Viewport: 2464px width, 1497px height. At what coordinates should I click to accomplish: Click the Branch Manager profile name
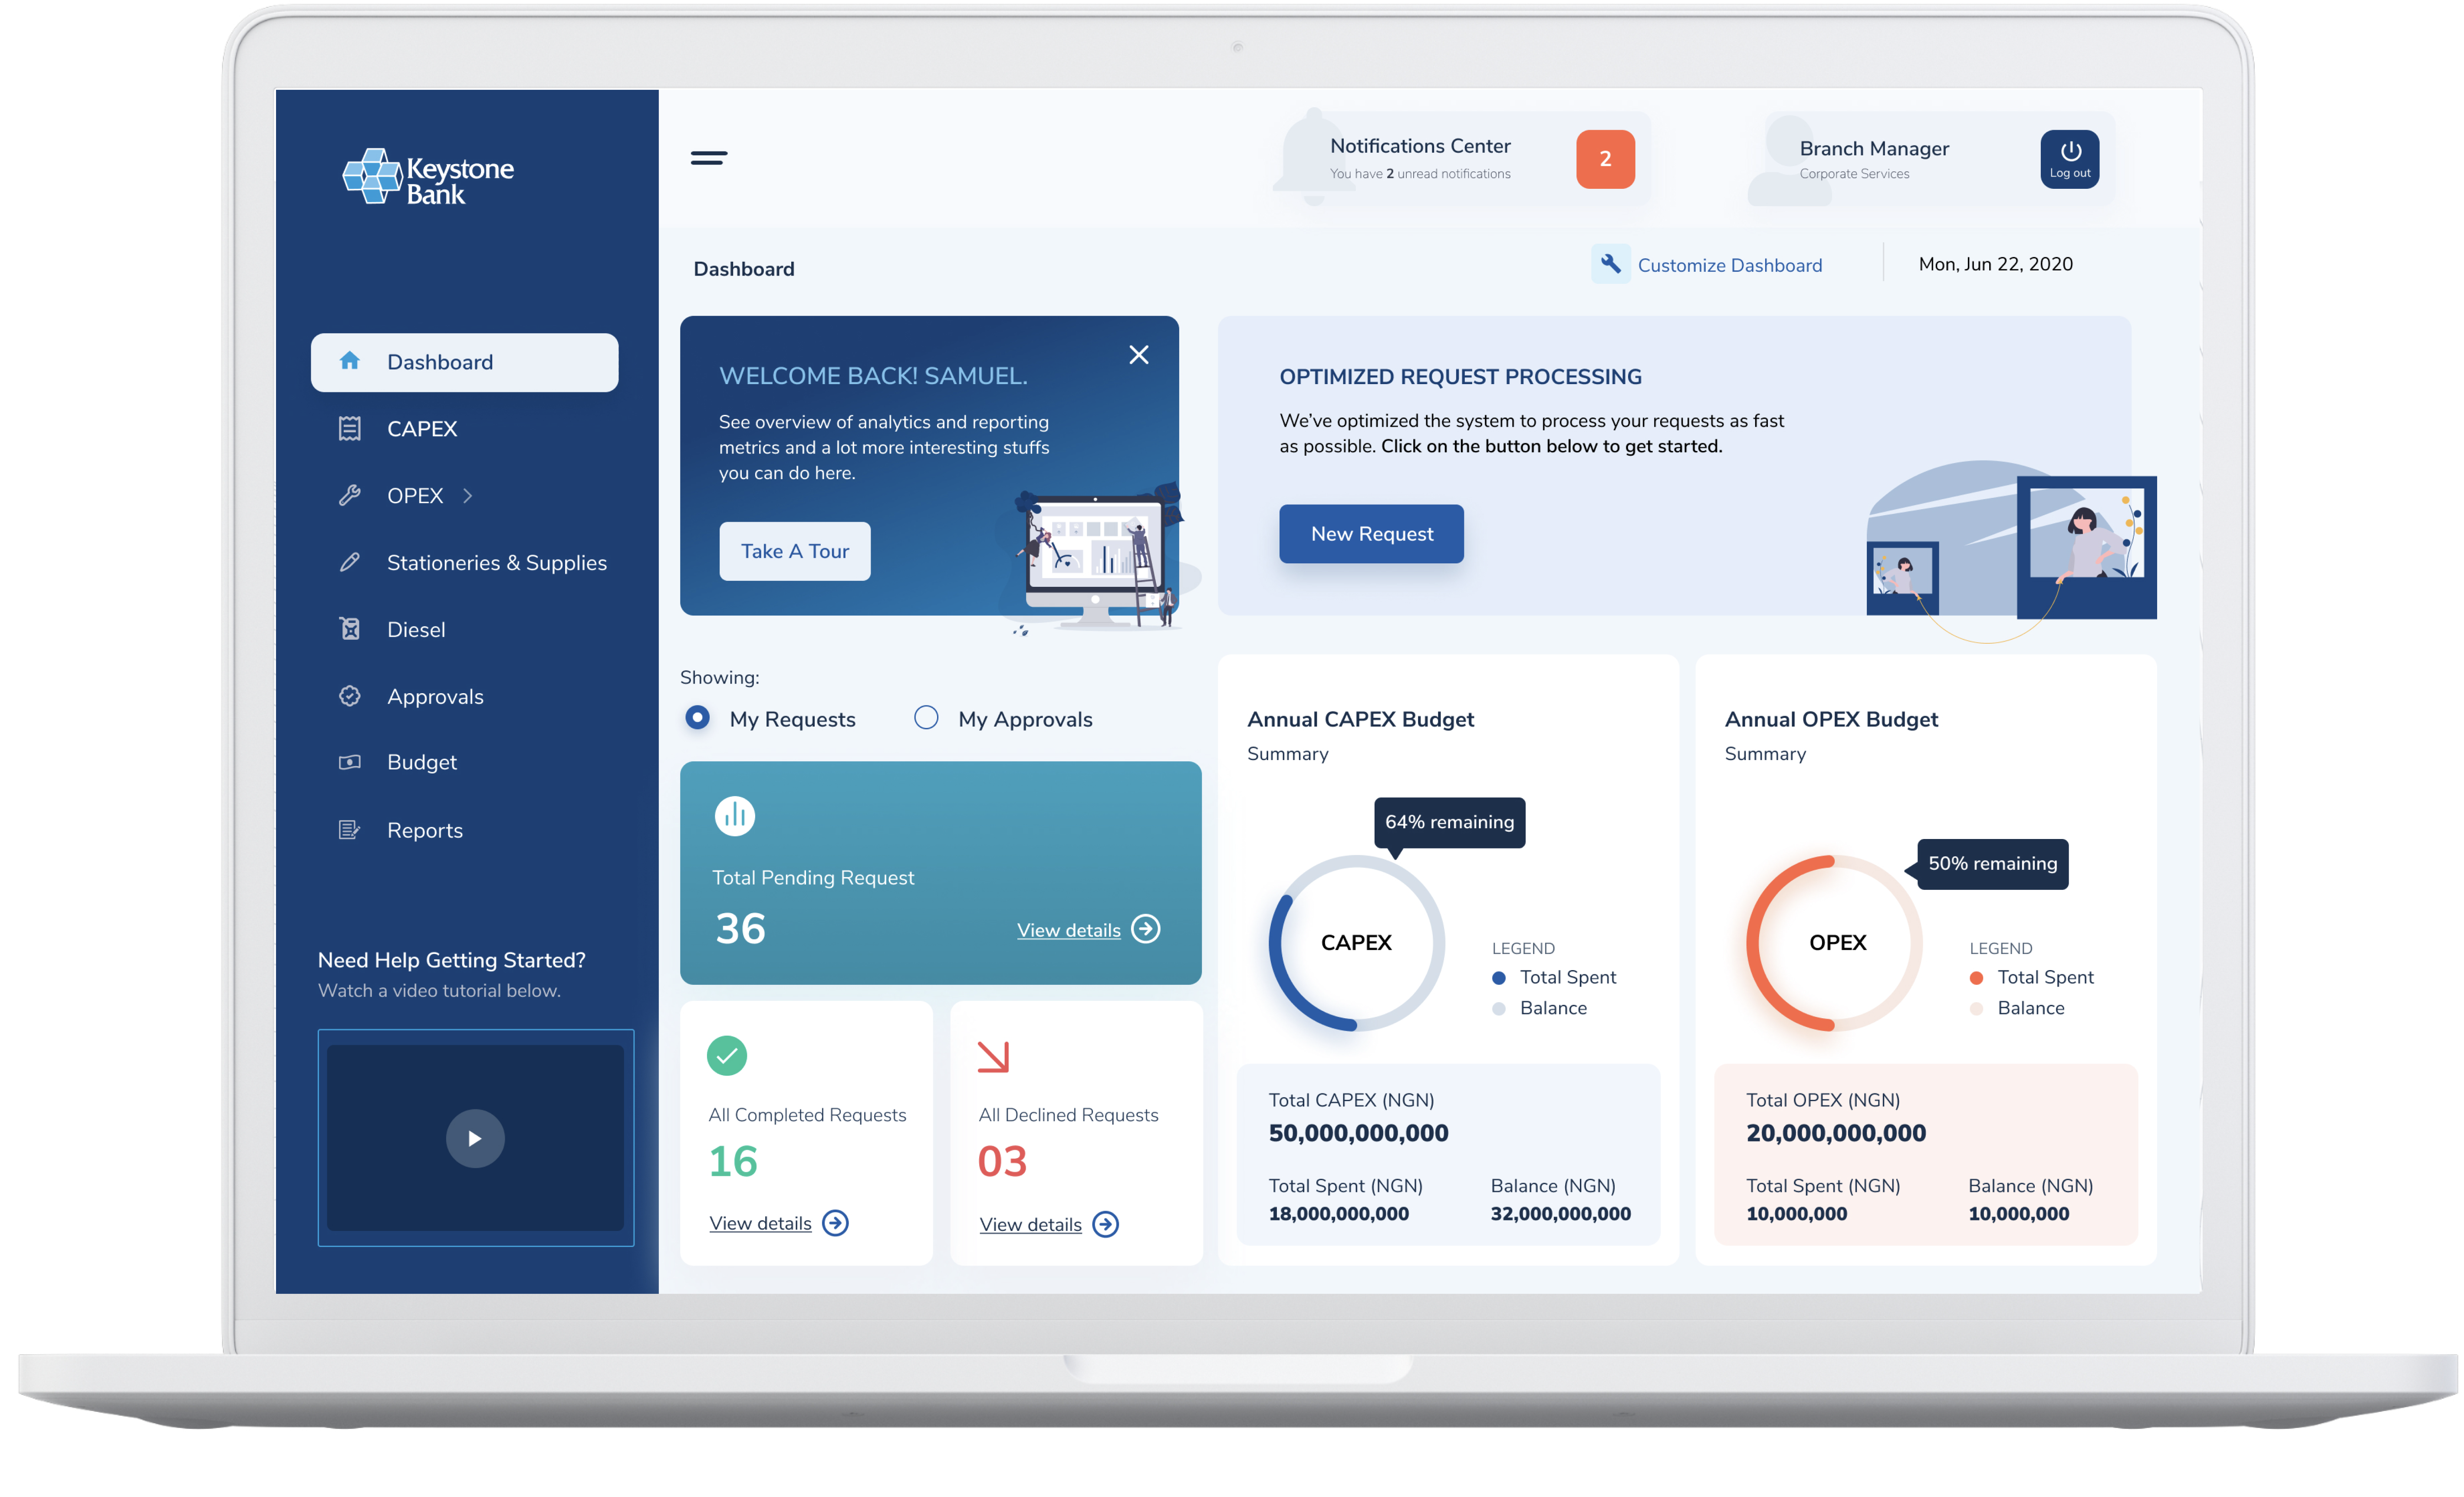click(x=1874, y=148)
